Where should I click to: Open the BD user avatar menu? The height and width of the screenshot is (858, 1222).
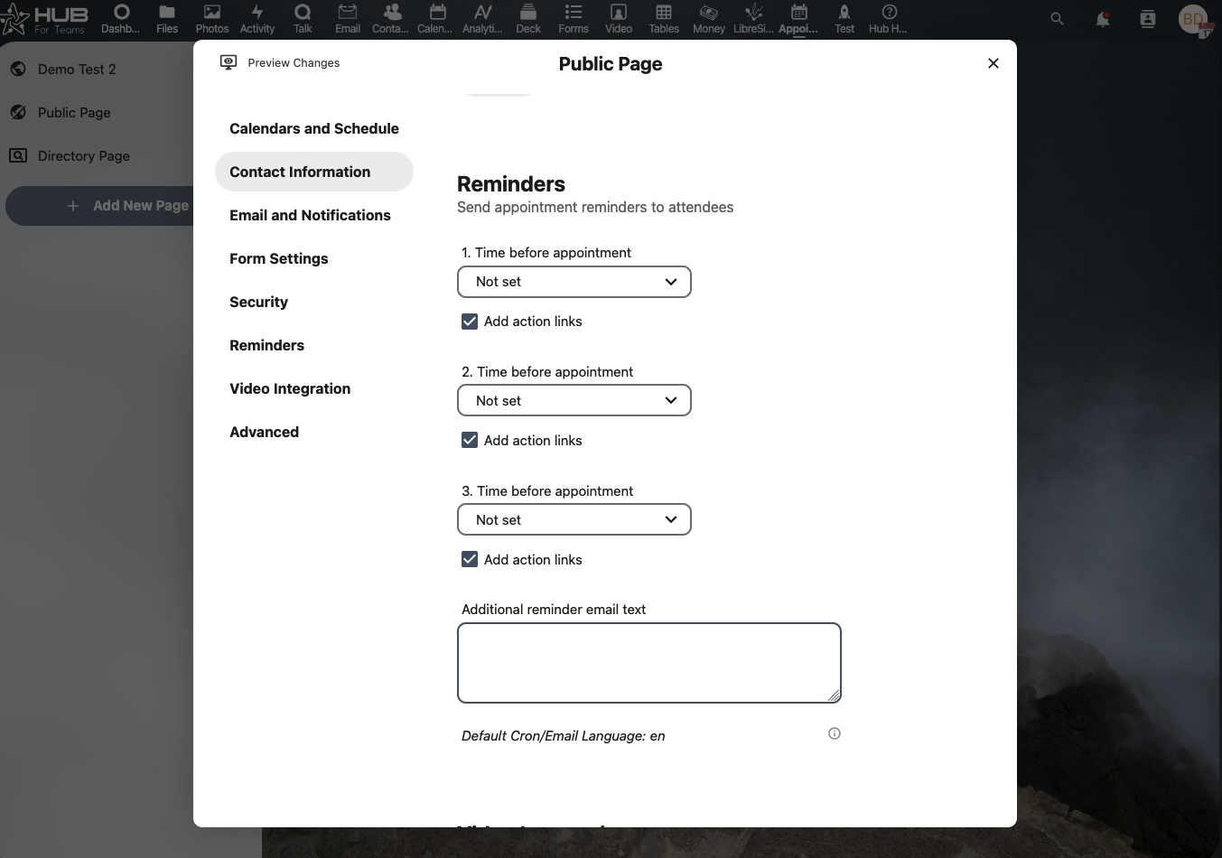[x=1194, y=19]
